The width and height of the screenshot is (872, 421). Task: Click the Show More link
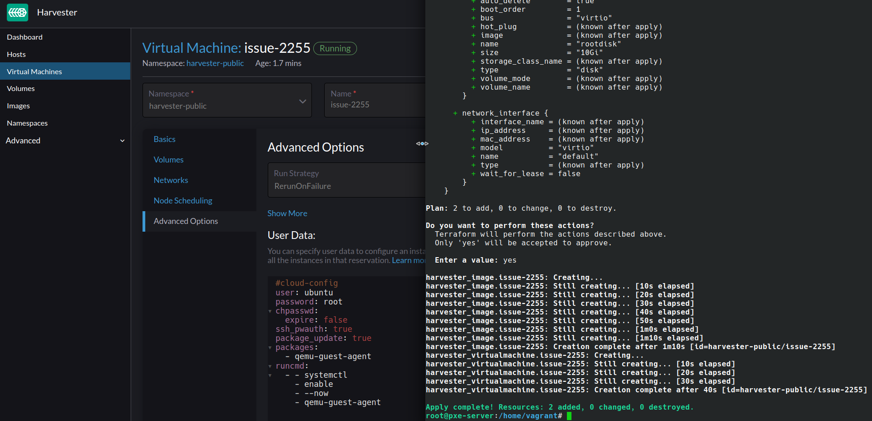[x=287, y=213]
